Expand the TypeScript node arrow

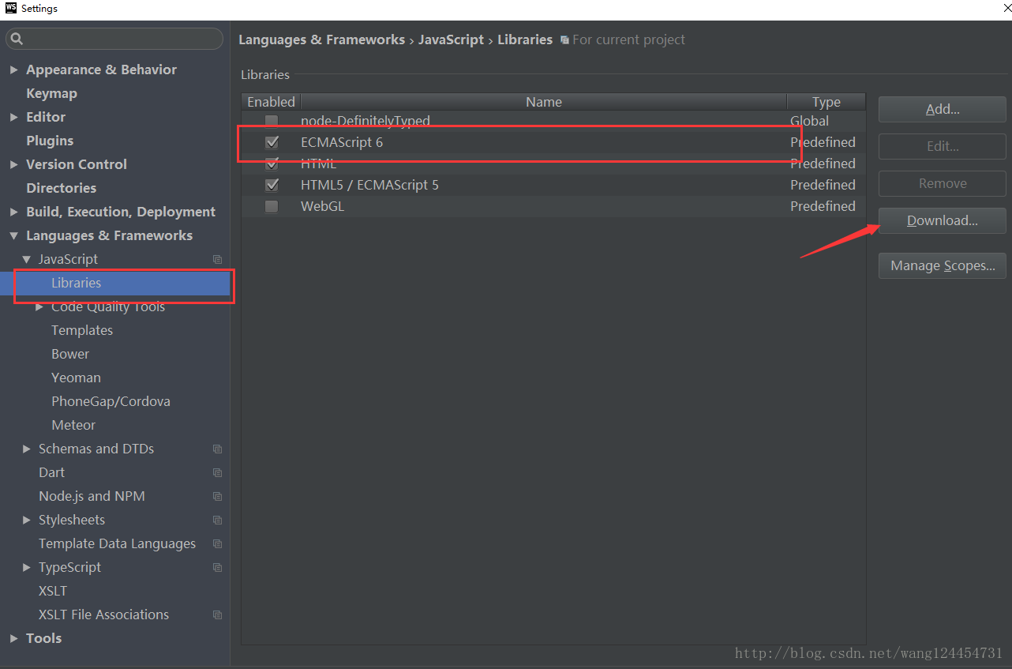click(27, 567)
